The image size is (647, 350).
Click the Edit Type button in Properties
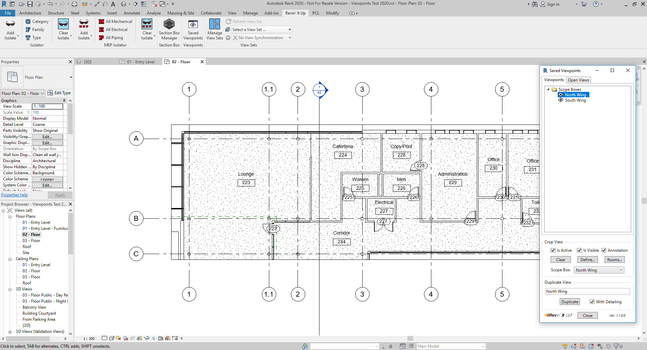[59, 93]
